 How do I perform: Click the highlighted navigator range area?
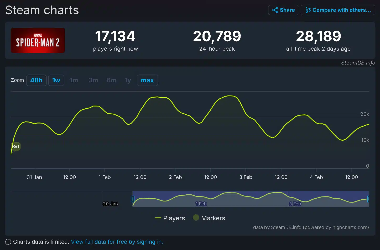251,199
